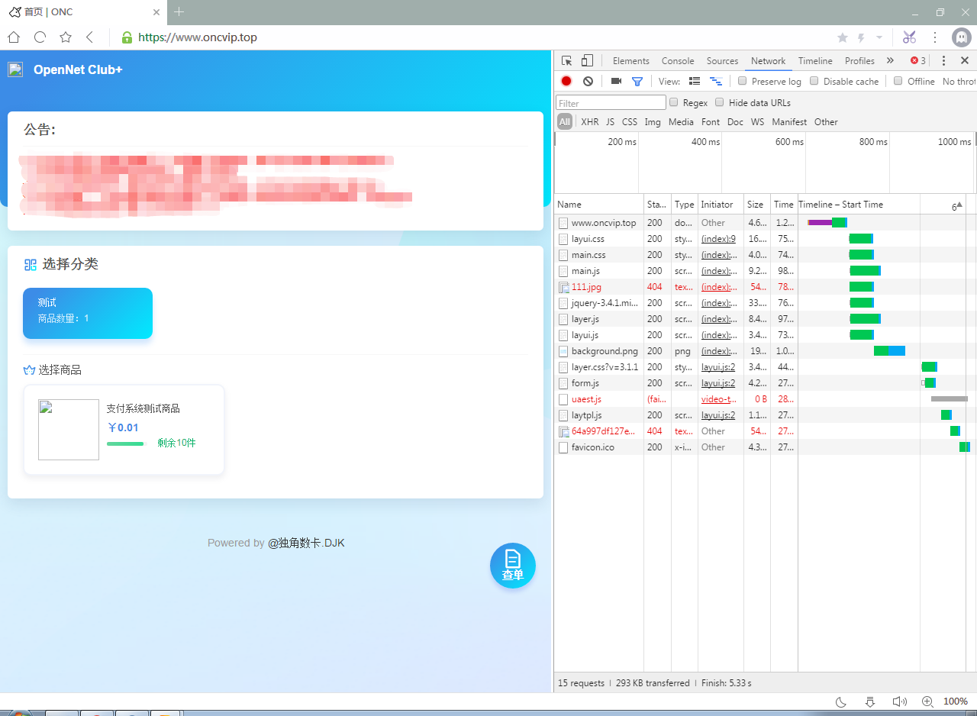Toggle night mode moon icon

click(x=841, y=701)
